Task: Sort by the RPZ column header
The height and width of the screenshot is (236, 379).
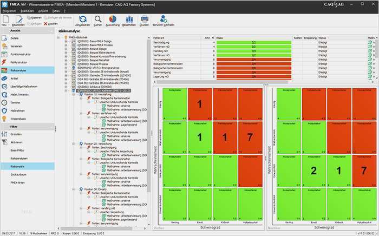Action: pyautogui.click(x=207, y=38)
